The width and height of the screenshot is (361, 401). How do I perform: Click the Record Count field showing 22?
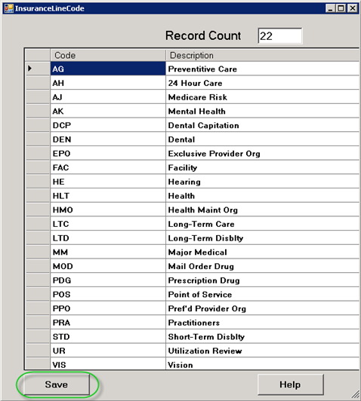coord(279,36)
